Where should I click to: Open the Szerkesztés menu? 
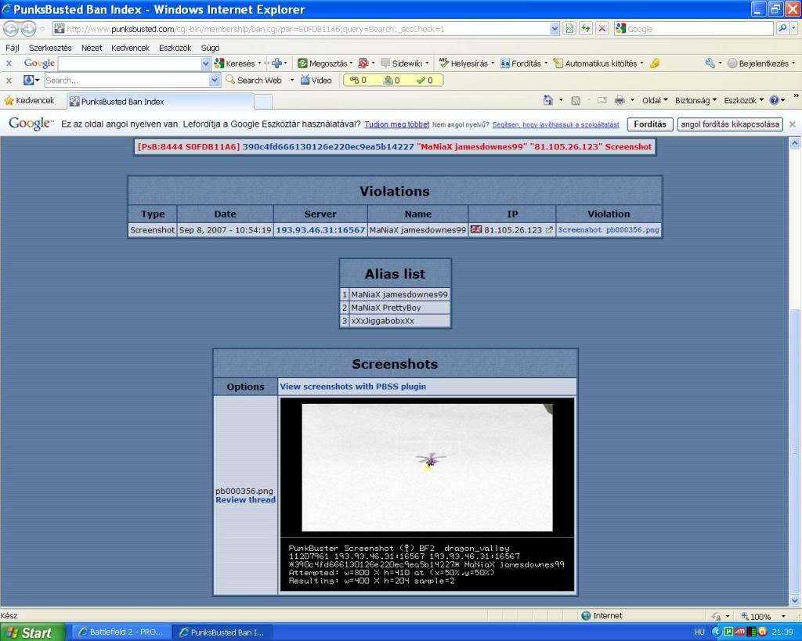(x=50, y=48)
